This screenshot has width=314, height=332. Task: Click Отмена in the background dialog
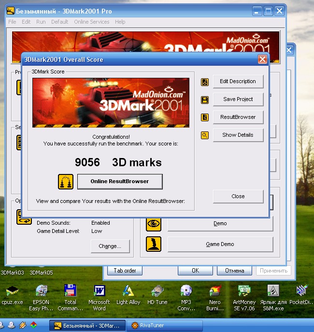click(x=234, y=271)
